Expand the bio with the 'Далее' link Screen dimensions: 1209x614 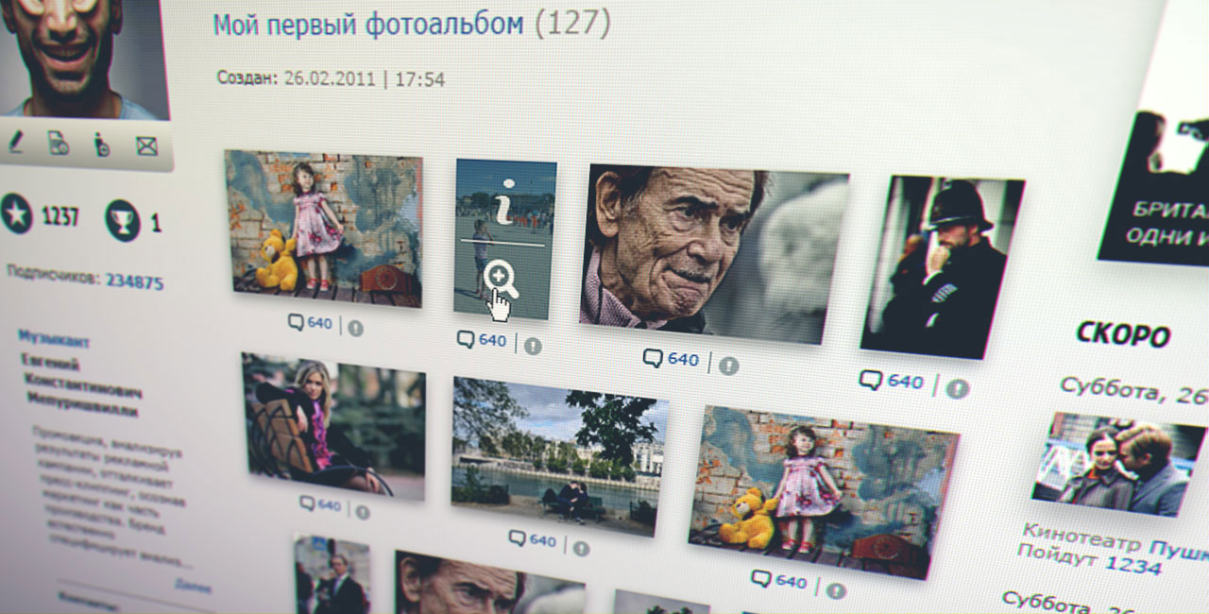[193, 586]
